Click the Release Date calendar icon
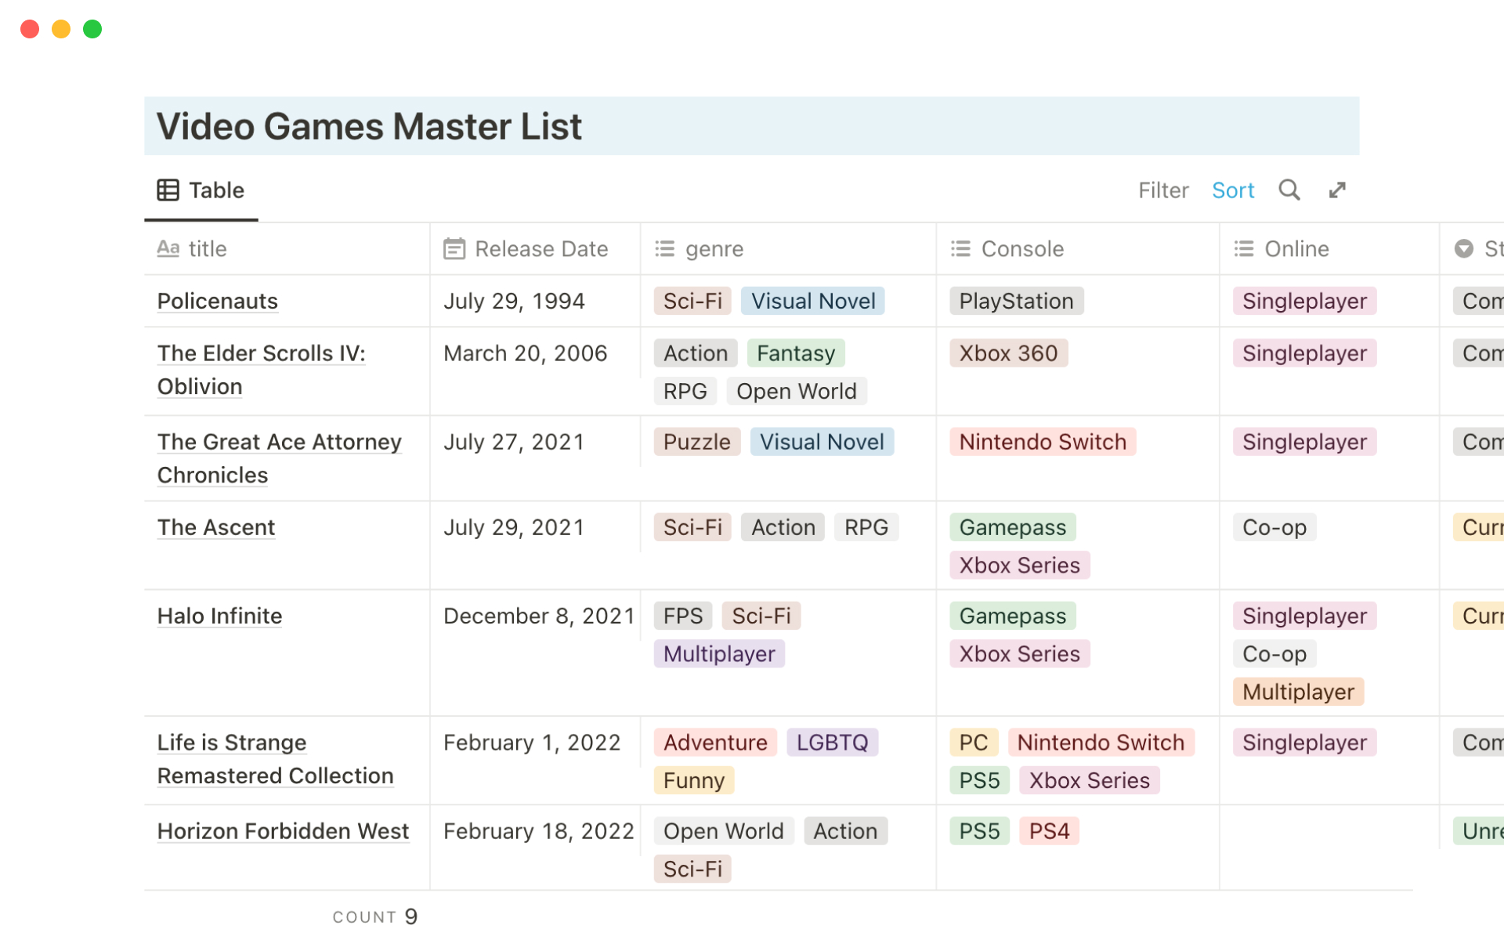 [x=454, y=248]
